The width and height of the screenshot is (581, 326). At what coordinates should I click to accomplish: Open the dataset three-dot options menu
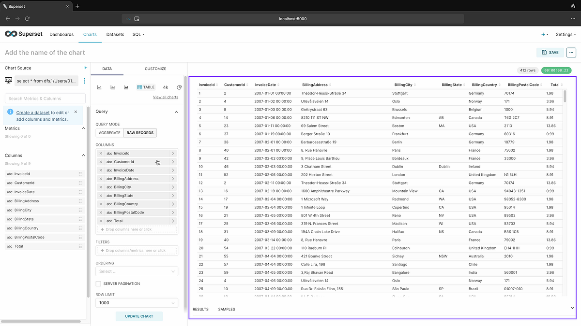pyautogui.click(x=85, y=81)
